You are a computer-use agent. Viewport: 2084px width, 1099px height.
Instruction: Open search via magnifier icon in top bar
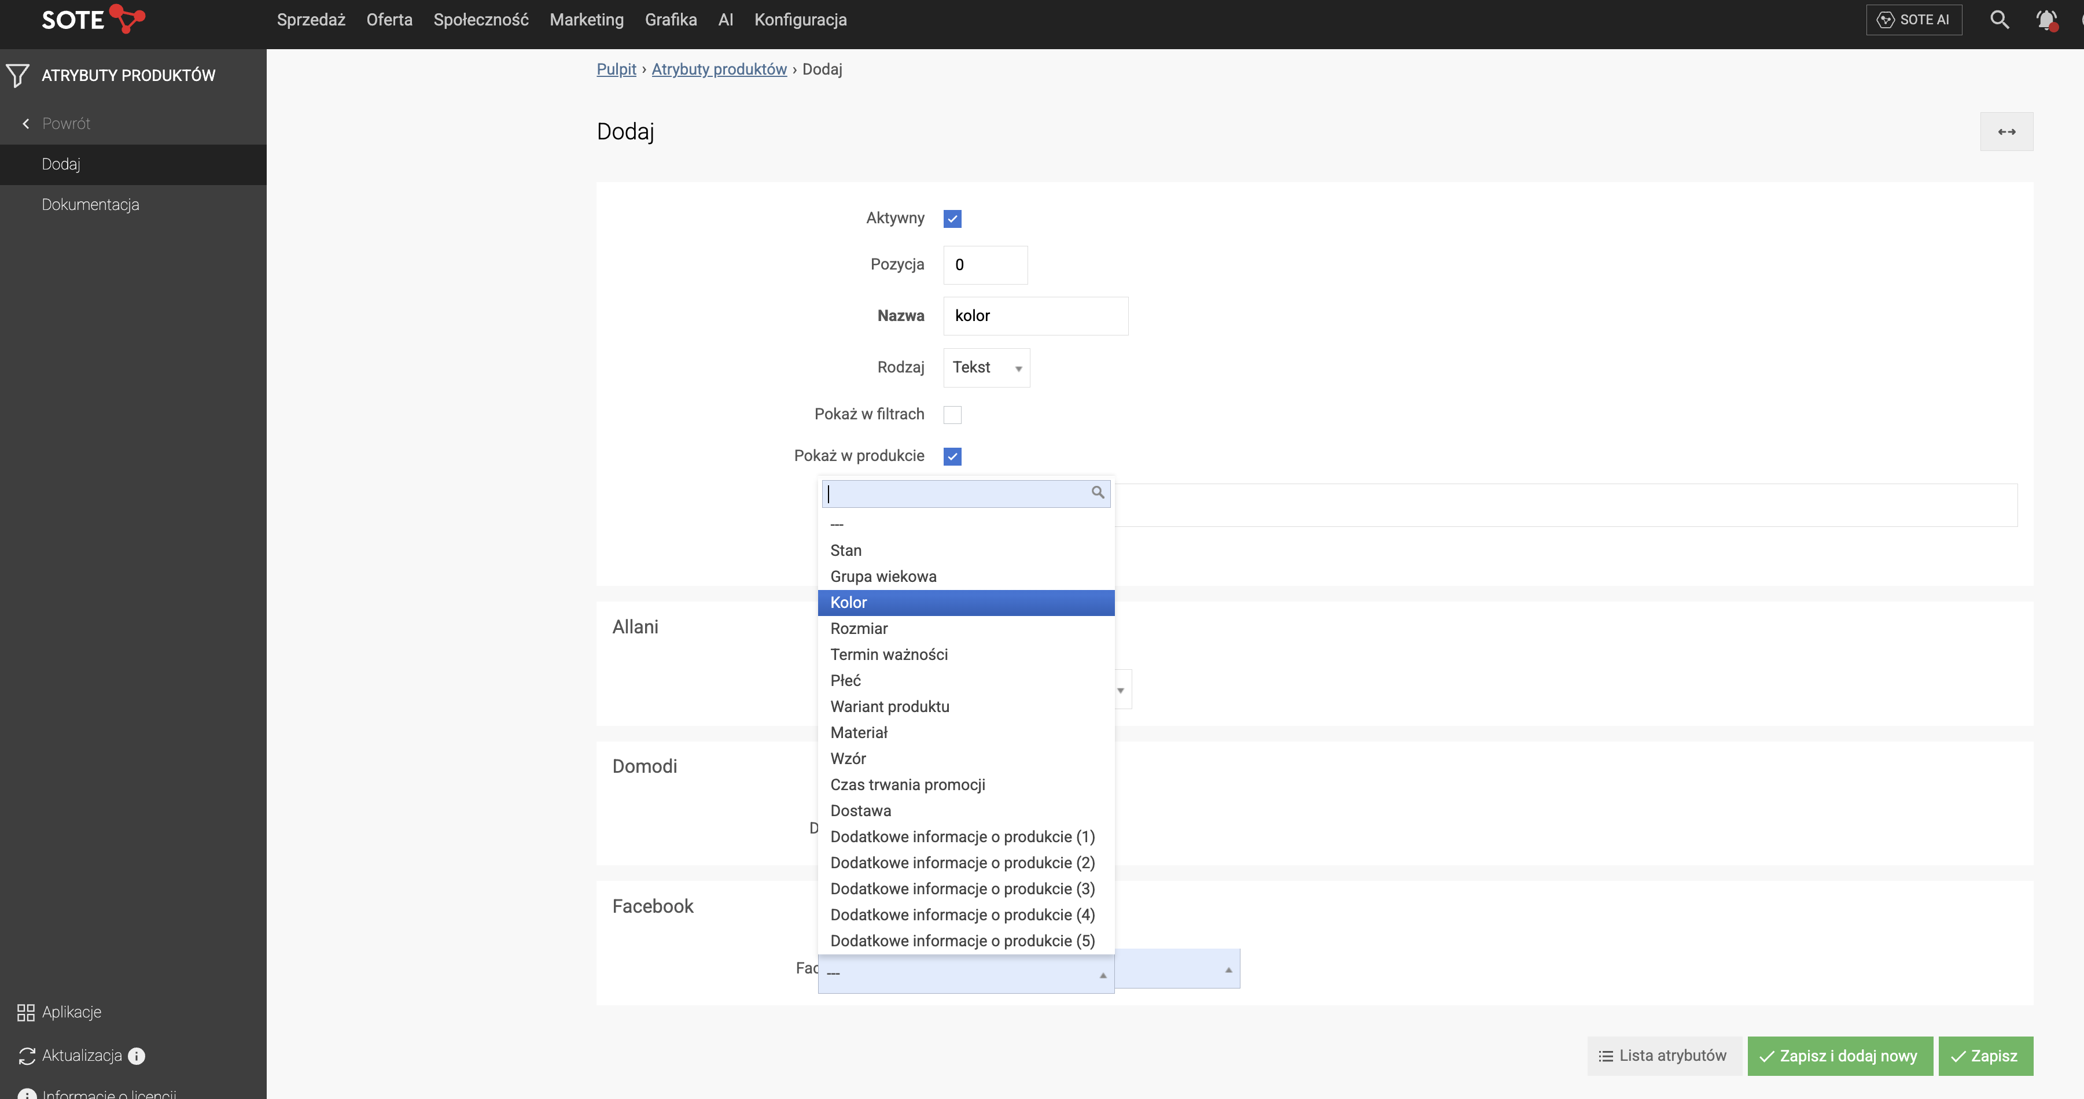1999,20
